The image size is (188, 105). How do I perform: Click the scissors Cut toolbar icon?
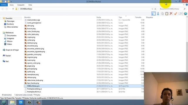158,14
